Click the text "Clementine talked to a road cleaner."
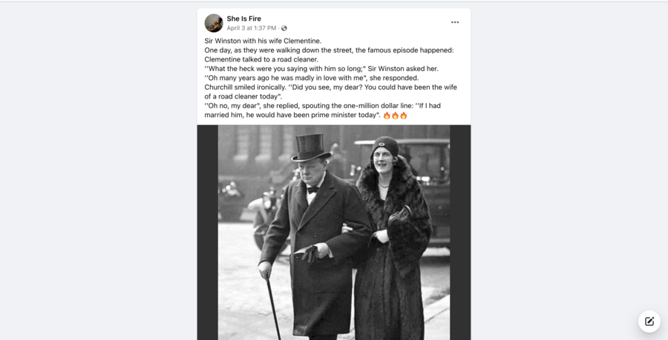This screenshot has width=668, height=340. 261,59
